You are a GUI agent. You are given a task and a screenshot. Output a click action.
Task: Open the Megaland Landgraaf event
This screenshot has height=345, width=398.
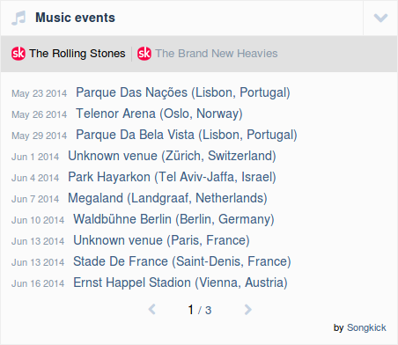(x=167, y=198)
